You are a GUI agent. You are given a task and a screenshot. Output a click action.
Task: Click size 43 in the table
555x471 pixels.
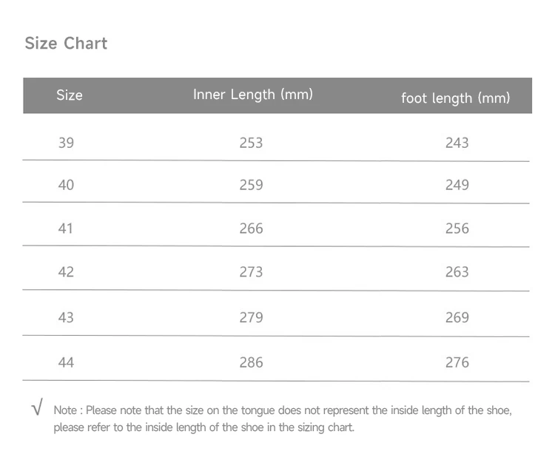[66, 317]
